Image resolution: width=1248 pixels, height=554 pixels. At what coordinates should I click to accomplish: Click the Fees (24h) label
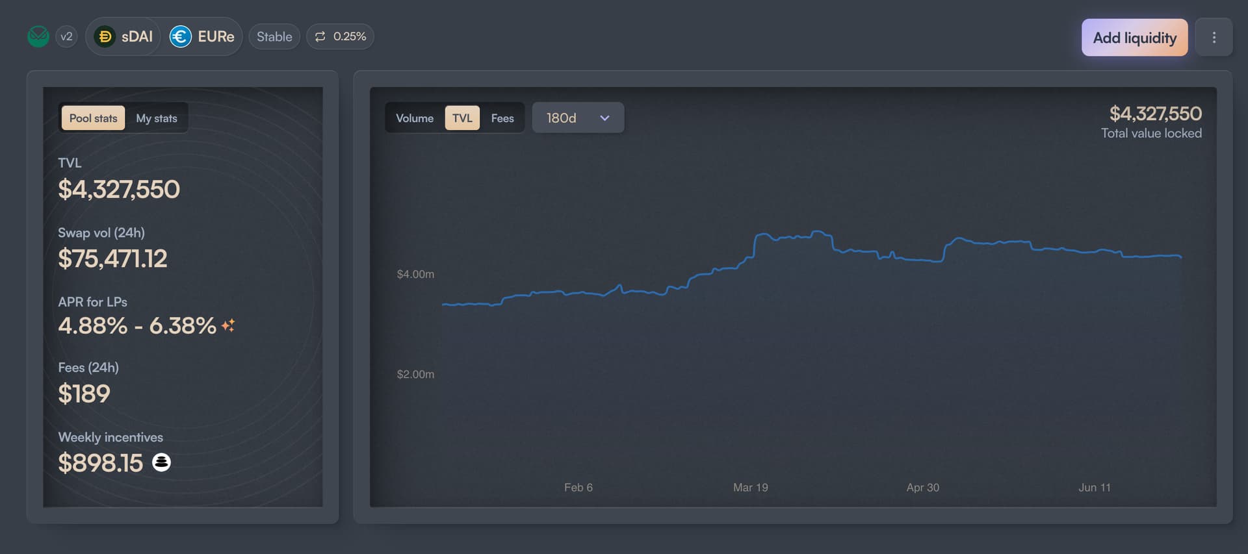88,368
